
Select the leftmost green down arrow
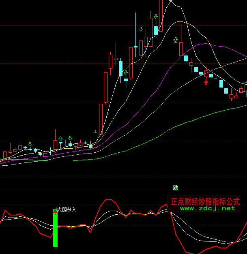coord(30,144)
